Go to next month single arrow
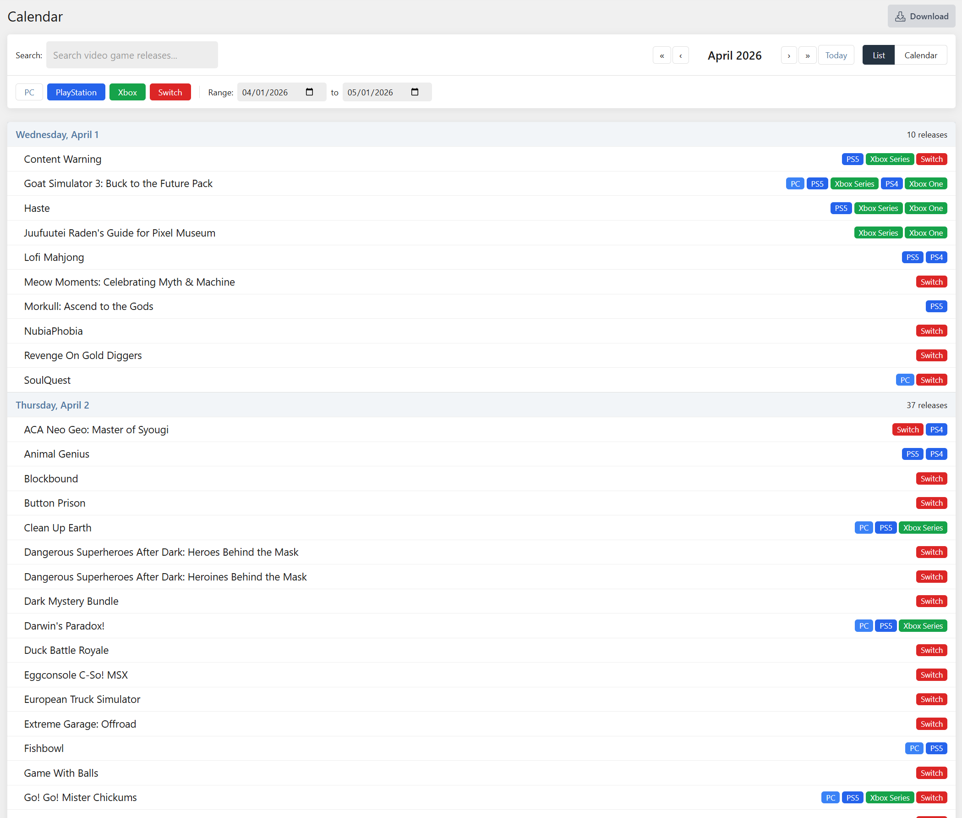 coord(788,55)
